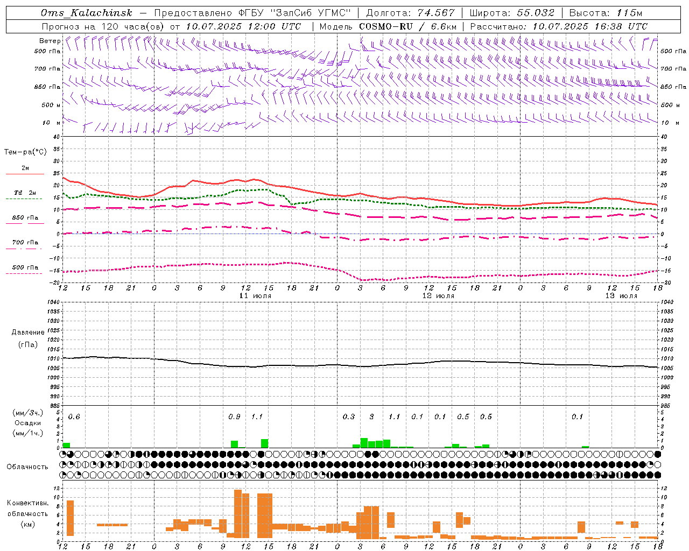Click the 2м temperature legend label

tap(25, 168)
